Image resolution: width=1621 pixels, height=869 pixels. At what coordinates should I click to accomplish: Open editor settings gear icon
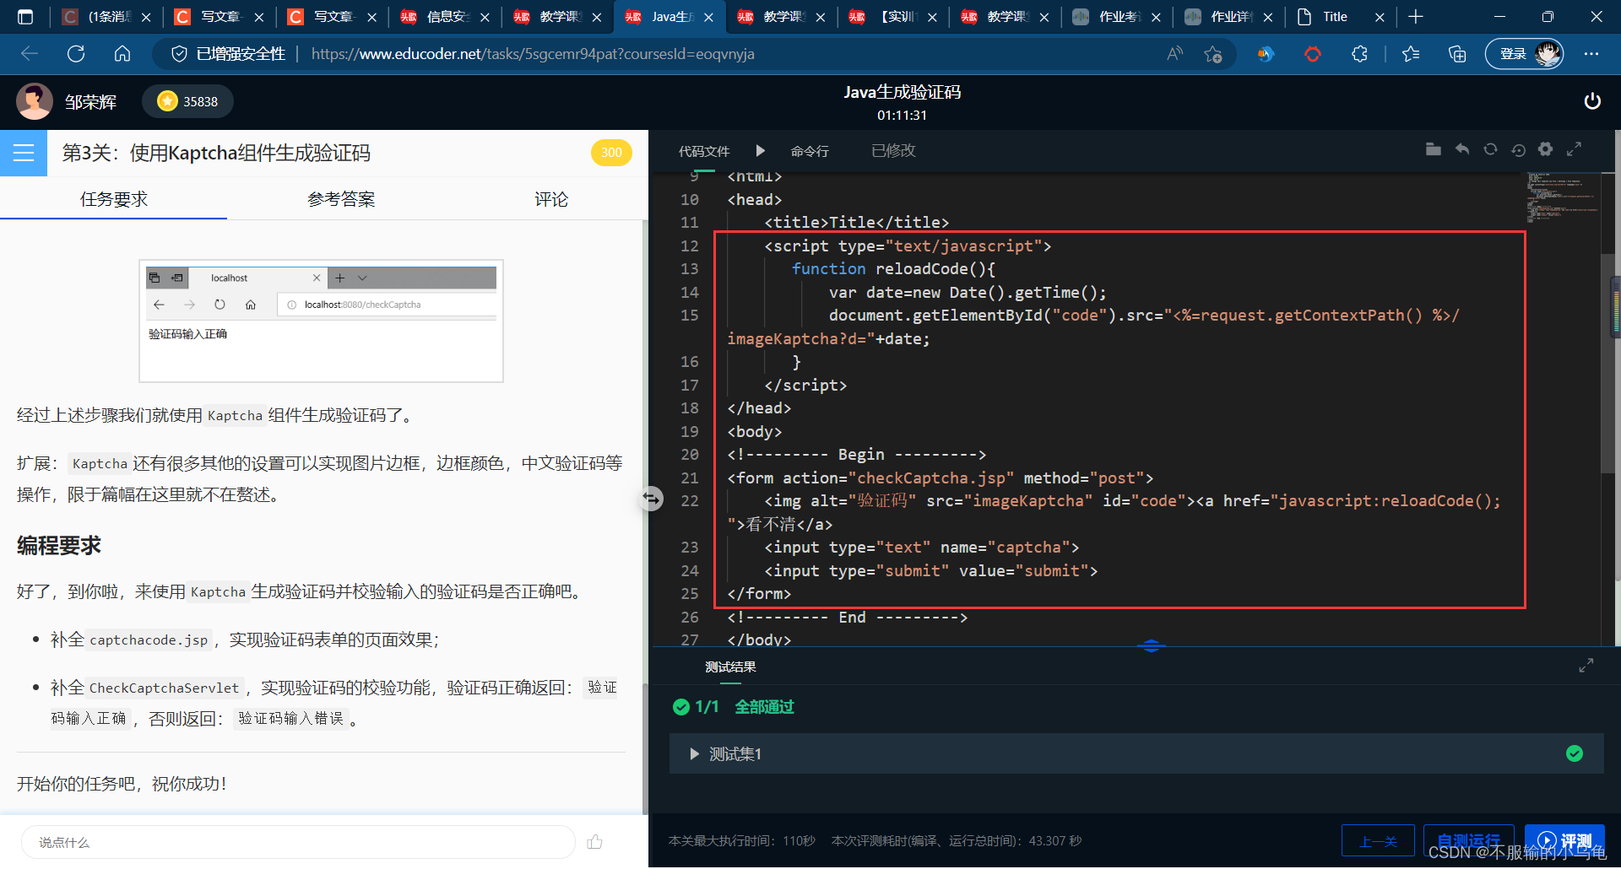click(1545, 149)
